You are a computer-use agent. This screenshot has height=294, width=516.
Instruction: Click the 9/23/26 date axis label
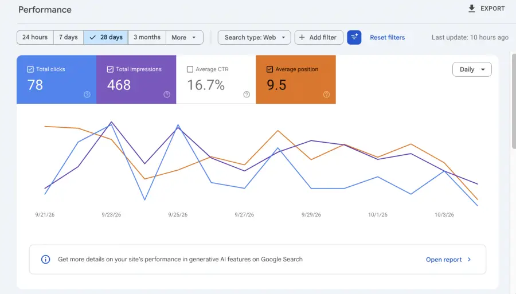[x=111, y=215]
